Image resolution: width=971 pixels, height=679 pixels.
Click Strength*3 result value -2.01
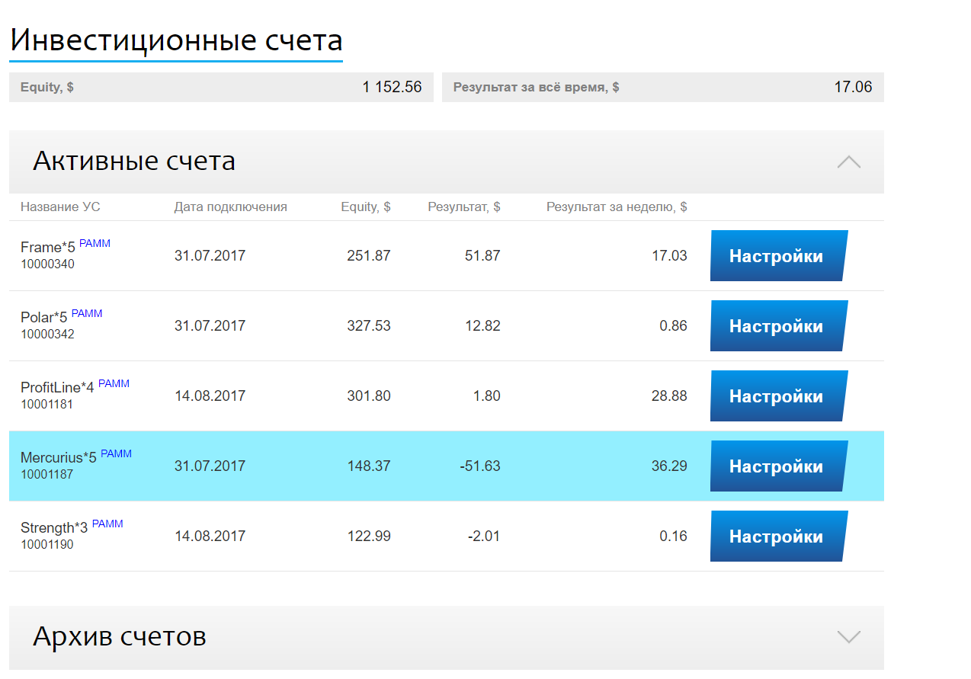pyautogui.click(x=484, y=536)
